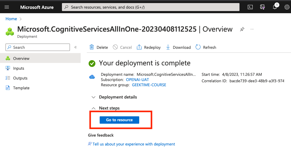This screenshot has height=151, width=291.
Task: Click Redeploy in the toolbar
Action: (x=149, y=47)
